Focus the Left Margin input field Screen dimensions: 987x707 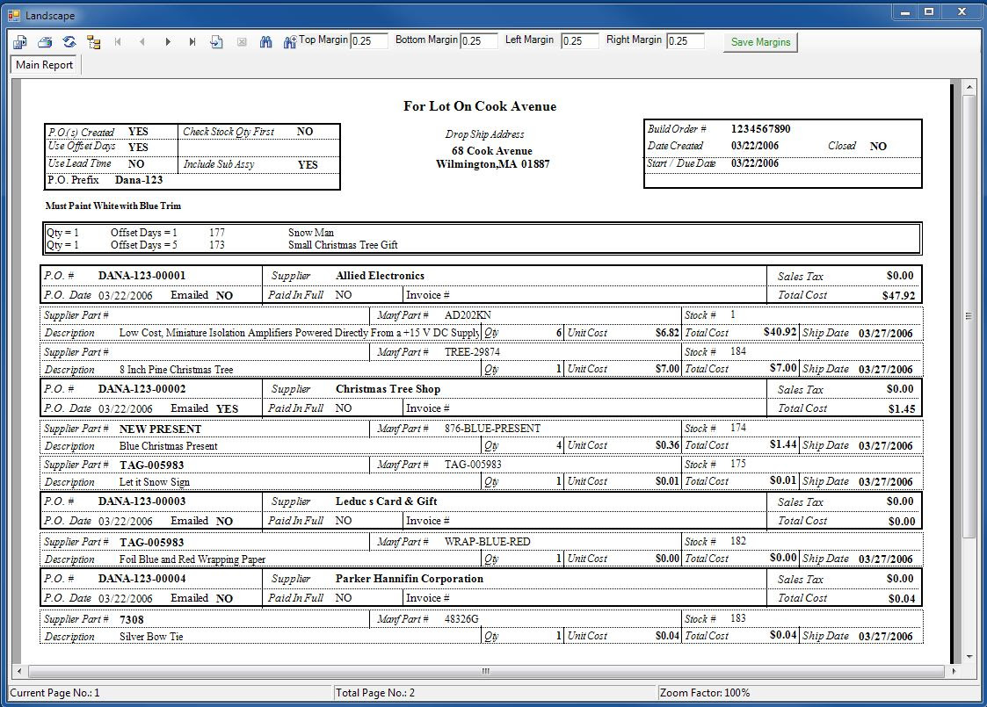[580, 41]
